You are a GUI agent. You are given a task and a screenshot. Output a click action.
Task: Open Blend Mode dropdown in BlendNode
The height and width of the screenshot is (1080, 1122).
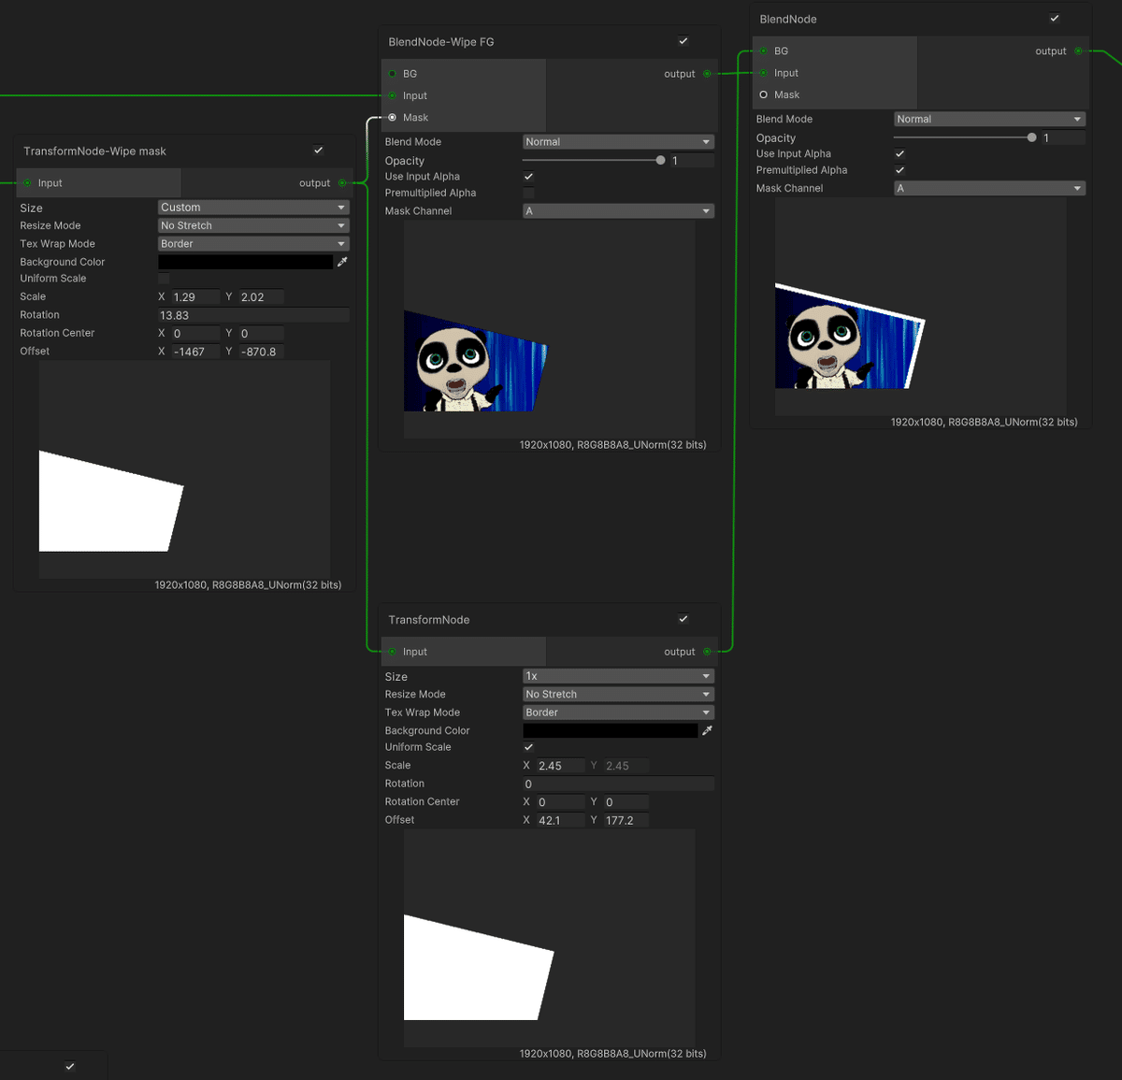[x=989, y=119]
